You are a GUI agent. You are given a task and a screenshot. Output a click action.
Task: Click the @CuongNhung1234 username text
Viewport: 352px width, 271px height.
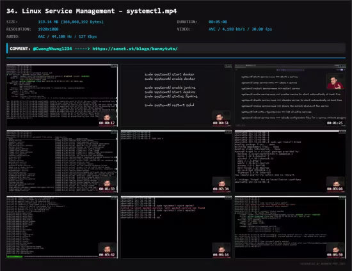[52, 49]
